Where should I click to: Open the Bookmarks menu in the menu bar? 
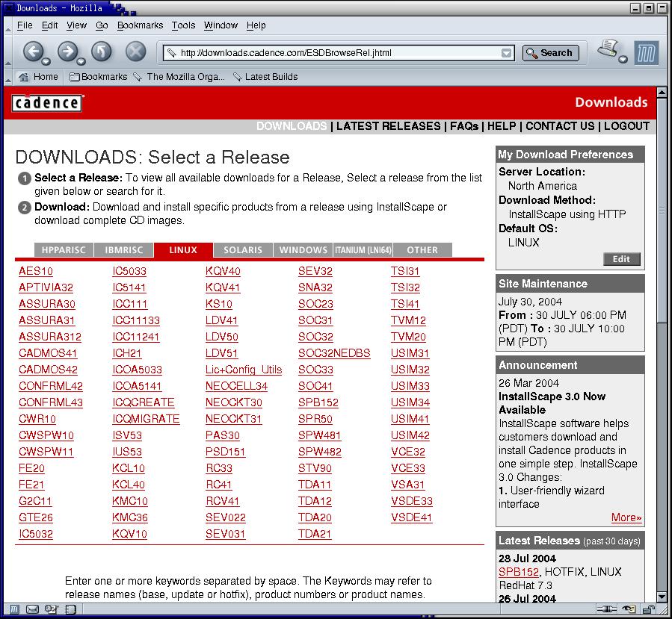tap(140, 25)
